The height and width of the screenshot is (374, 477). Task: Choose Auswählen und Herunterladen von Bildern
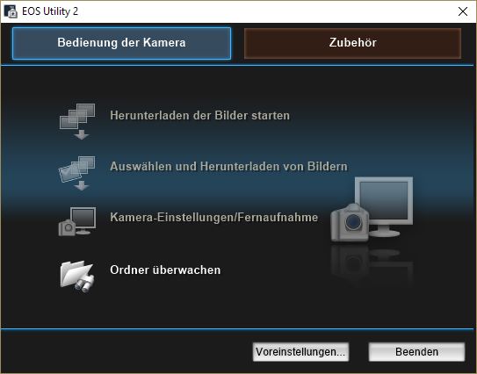[x=228, y=167]
